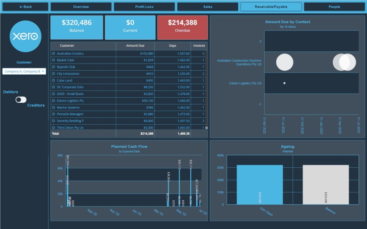The image size is (367, 229).
Task: Sort by the Days column header
Action: coord(172,46)
